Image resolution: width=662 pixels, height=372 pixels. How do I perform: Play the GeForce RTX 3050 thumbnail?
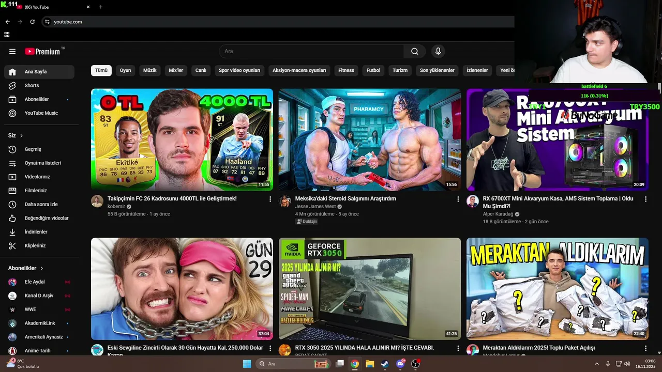pos(370,289)
